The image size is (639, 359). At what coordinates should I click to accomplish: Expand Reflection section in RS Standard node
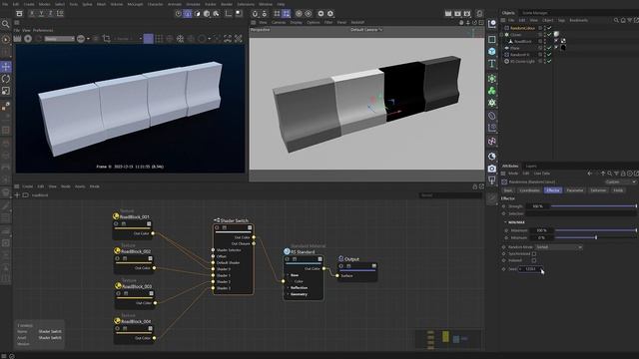point(289,288)
